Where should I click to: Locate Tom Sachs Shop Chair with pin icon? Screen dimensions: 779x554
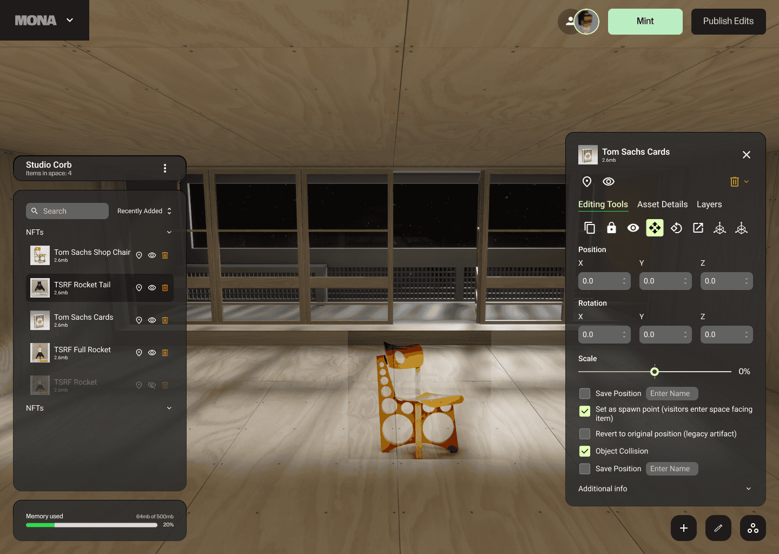pyautogui.click(x=139, y=255)
